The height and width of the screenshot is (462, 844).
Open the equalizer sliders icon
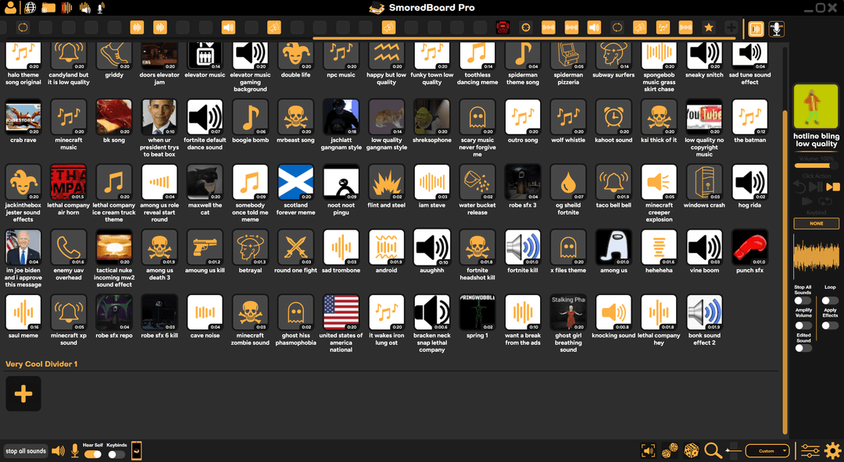pos(810,450)
